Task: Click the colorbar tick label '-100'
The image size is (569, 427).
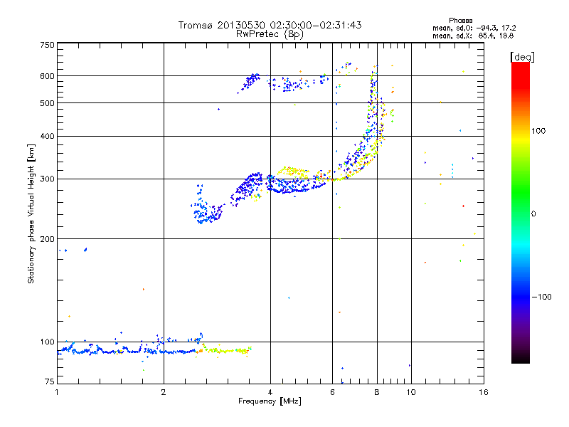Action: (x=541, y=297)
